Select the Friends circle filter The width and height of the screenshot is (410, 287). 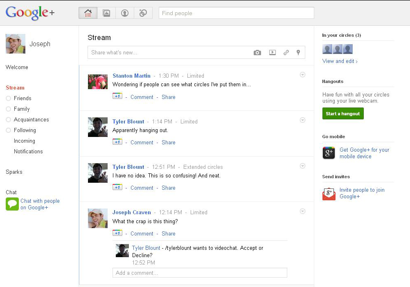click(x=23, y=98)
